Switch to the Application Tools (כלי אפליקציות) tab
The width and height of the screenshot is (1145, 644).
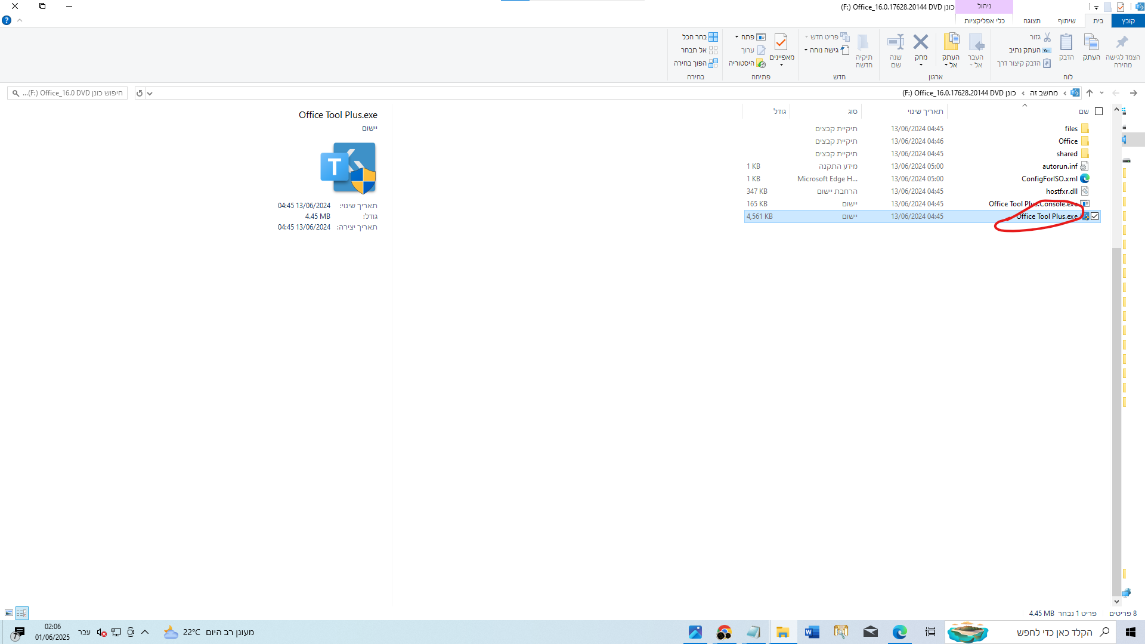coord(984,21)
